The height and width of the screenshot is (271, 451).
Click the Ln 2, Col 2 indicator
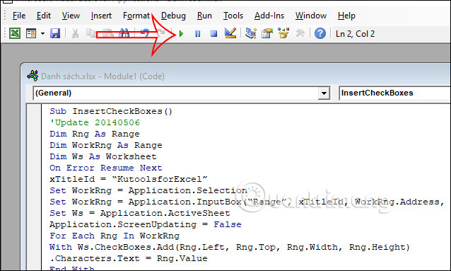click(356, 34)
